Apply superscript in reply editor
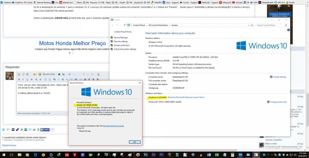309x158 pixels. (x=40, y=79)
